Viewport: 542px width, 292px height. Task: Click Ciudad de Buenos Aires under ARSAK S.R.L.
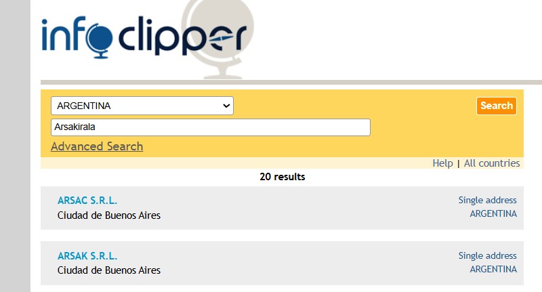pyautogui.click(x=109, y=270)
